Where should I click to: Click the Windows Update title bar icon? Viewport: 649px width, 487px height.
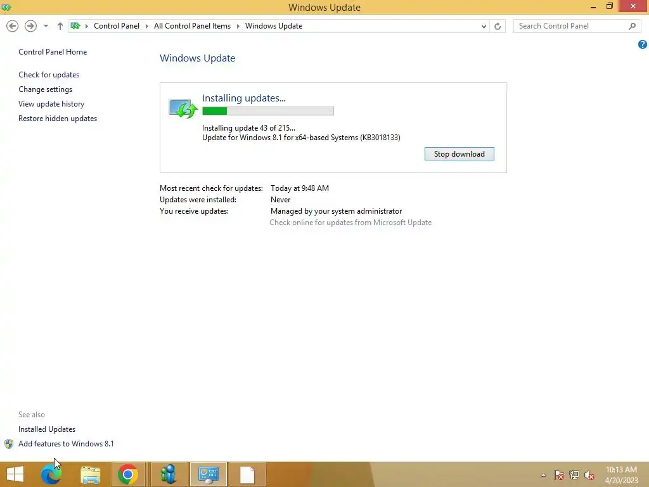[6, 7]
